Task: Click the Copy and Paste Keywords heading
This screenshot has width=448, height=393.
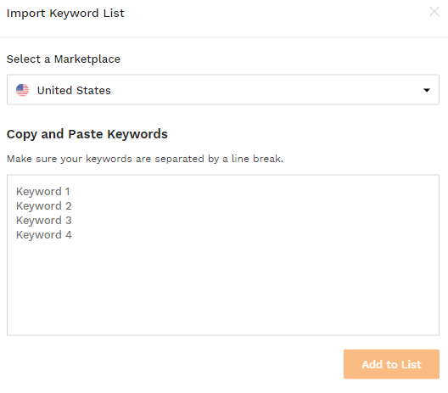Action: (87, 134)
